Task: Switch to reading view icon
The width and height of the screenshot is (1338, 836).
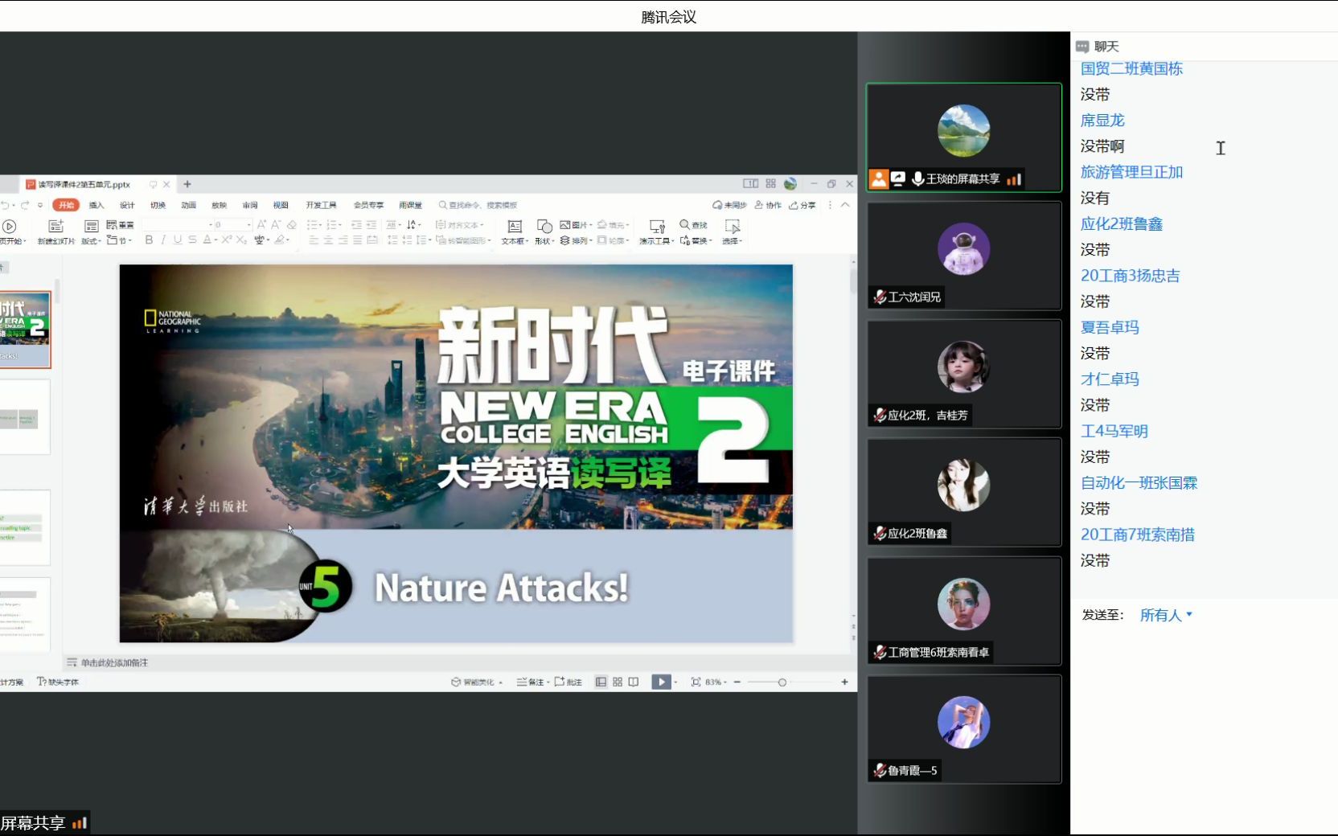Action: (x=634, y=682)
